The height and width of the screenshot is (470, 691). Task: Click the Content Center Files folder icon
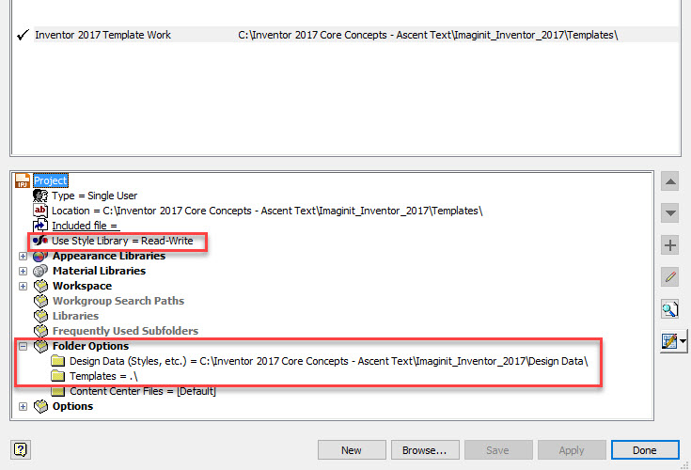(57, 391)
